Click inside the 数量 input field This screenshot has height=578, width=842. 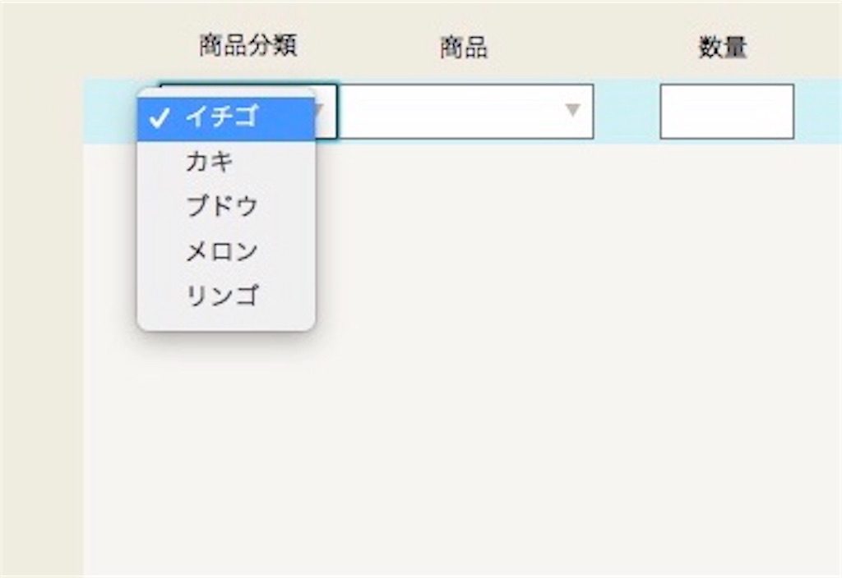tap(727, 112)
